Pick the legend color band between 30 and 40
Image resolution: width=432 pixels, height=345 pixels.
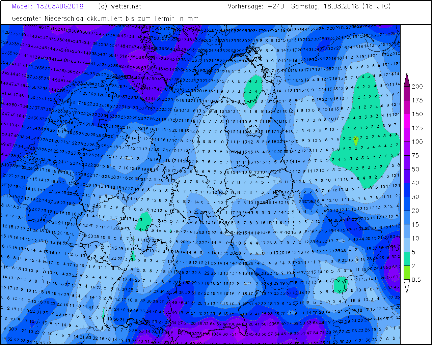[407, 190]
